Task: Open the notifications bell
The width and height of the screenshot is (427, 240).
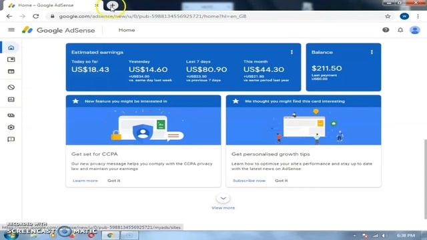Action: pos(400,30)
